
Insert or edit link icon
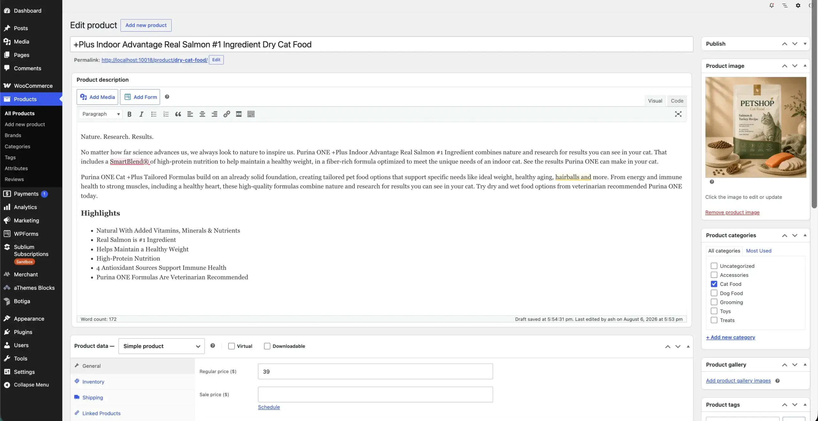click(227, 114)
